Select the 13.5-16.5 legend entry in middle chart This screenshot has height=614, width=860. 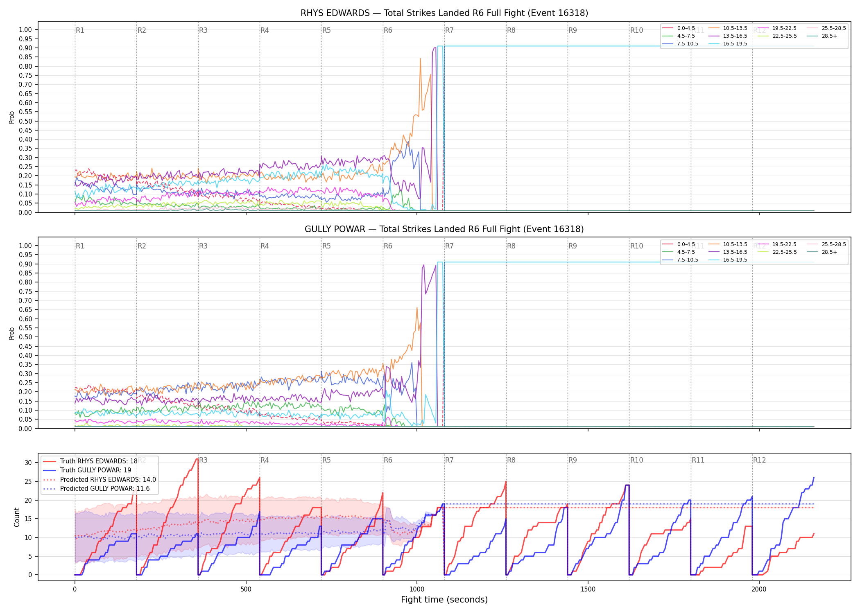point(728,252)
